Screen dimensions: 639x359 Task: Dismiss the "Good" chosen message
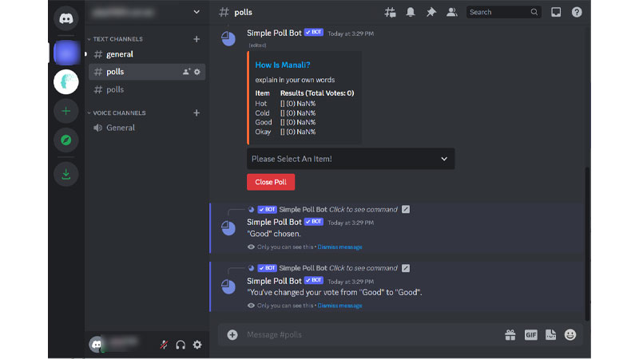point(339,247)
